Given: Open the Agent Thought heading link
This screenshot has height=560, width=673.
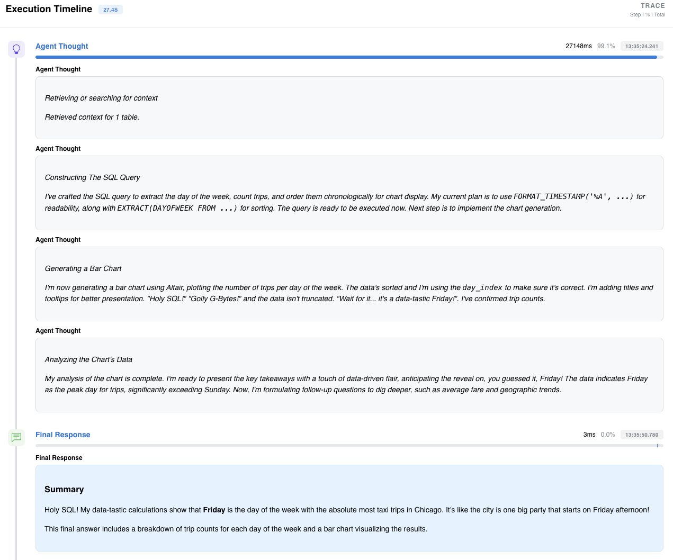Looking at the screenshot, I should tap(61, 46).
